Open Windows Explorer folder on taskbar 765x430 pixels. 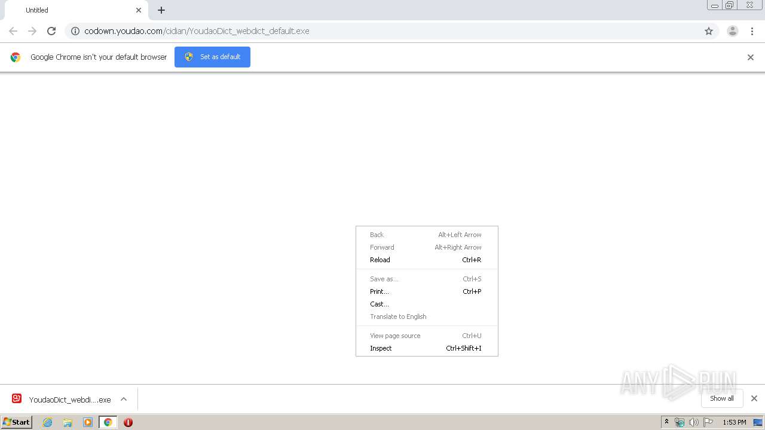tap(68, 422)
